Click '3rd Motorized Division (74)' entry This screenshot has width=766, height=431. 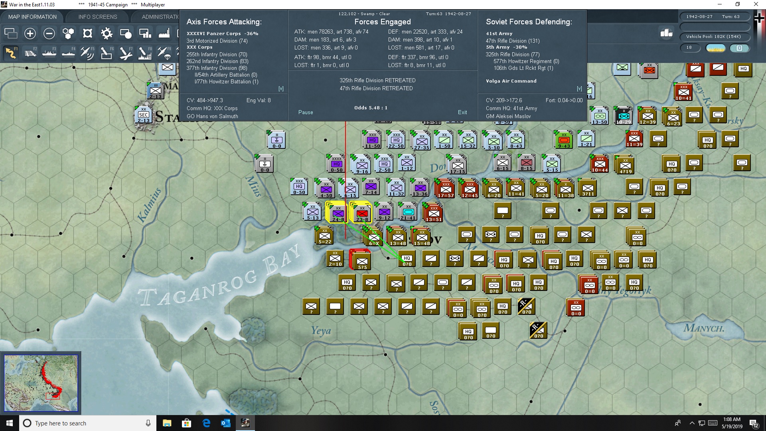pos(217,41)
